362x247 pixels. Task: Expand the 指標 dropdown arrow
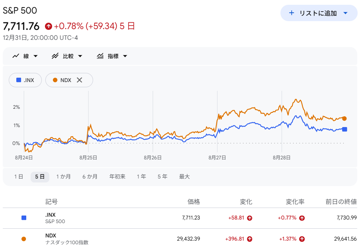coord(125,56)
